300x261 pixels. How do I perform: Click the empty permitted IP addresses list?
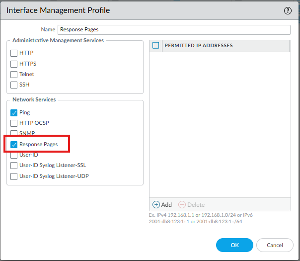tap(220, 124)
